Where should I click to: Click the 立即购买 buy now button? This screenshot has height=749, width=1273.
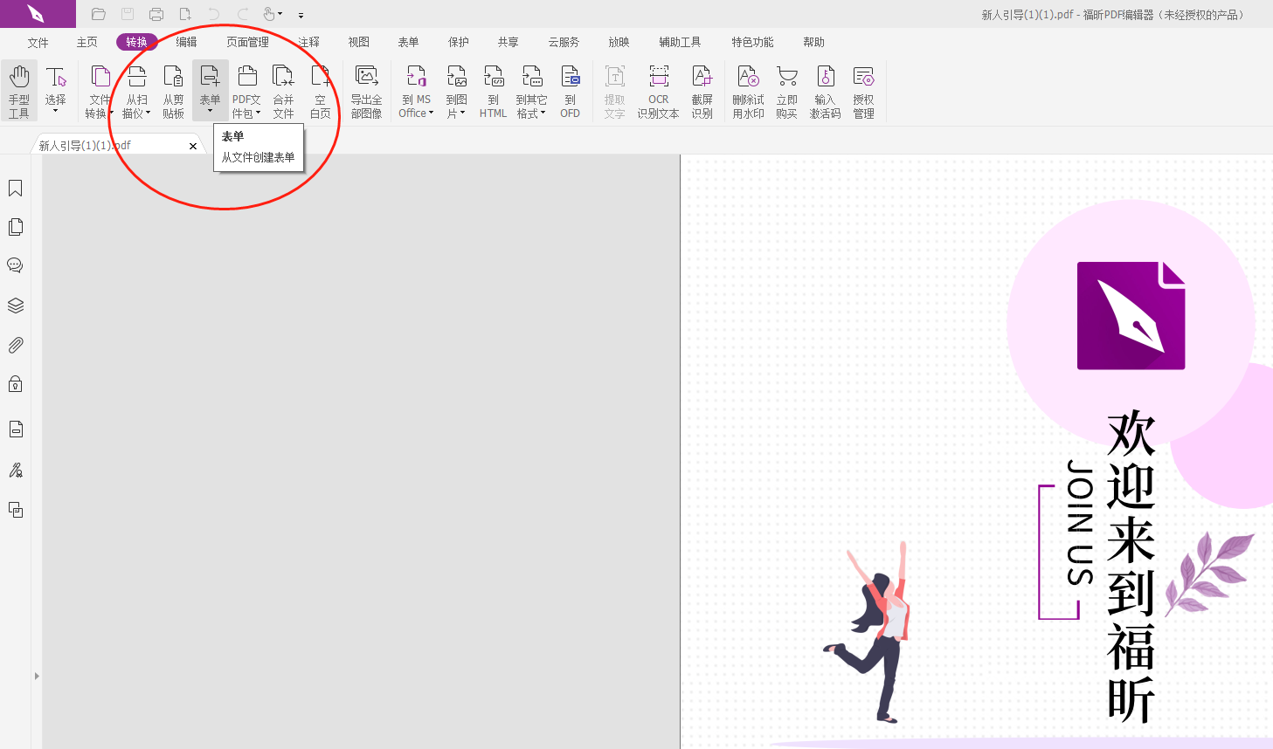[786, 90]
